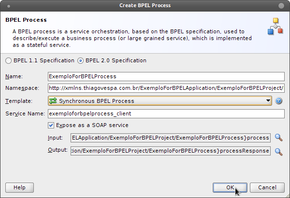Click the window menu dot in title bar
This screenshot has width=290, height=198.
(9, 6)
